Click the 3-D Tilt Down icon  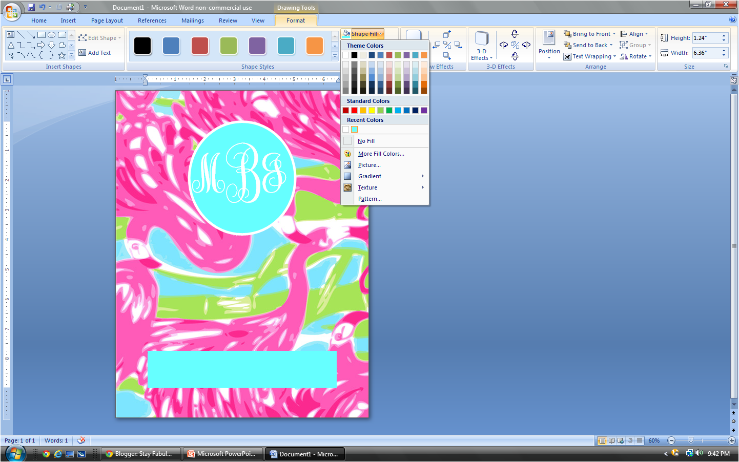[515, 56]
